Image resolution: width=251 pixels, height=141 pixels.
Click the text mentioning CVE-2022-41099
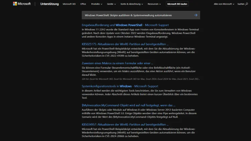pos(139,52)
